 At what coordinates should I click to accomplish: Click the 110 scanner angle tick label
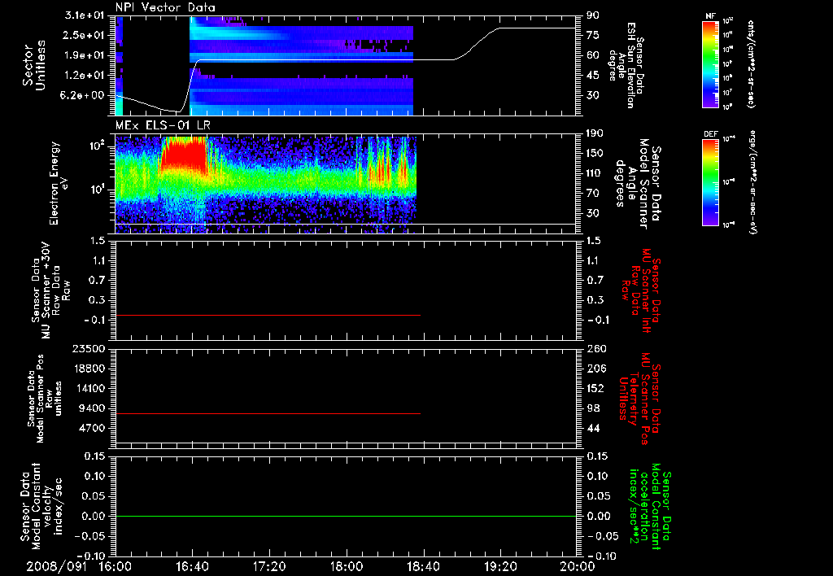pyautogui.click(x=595, y=173)
